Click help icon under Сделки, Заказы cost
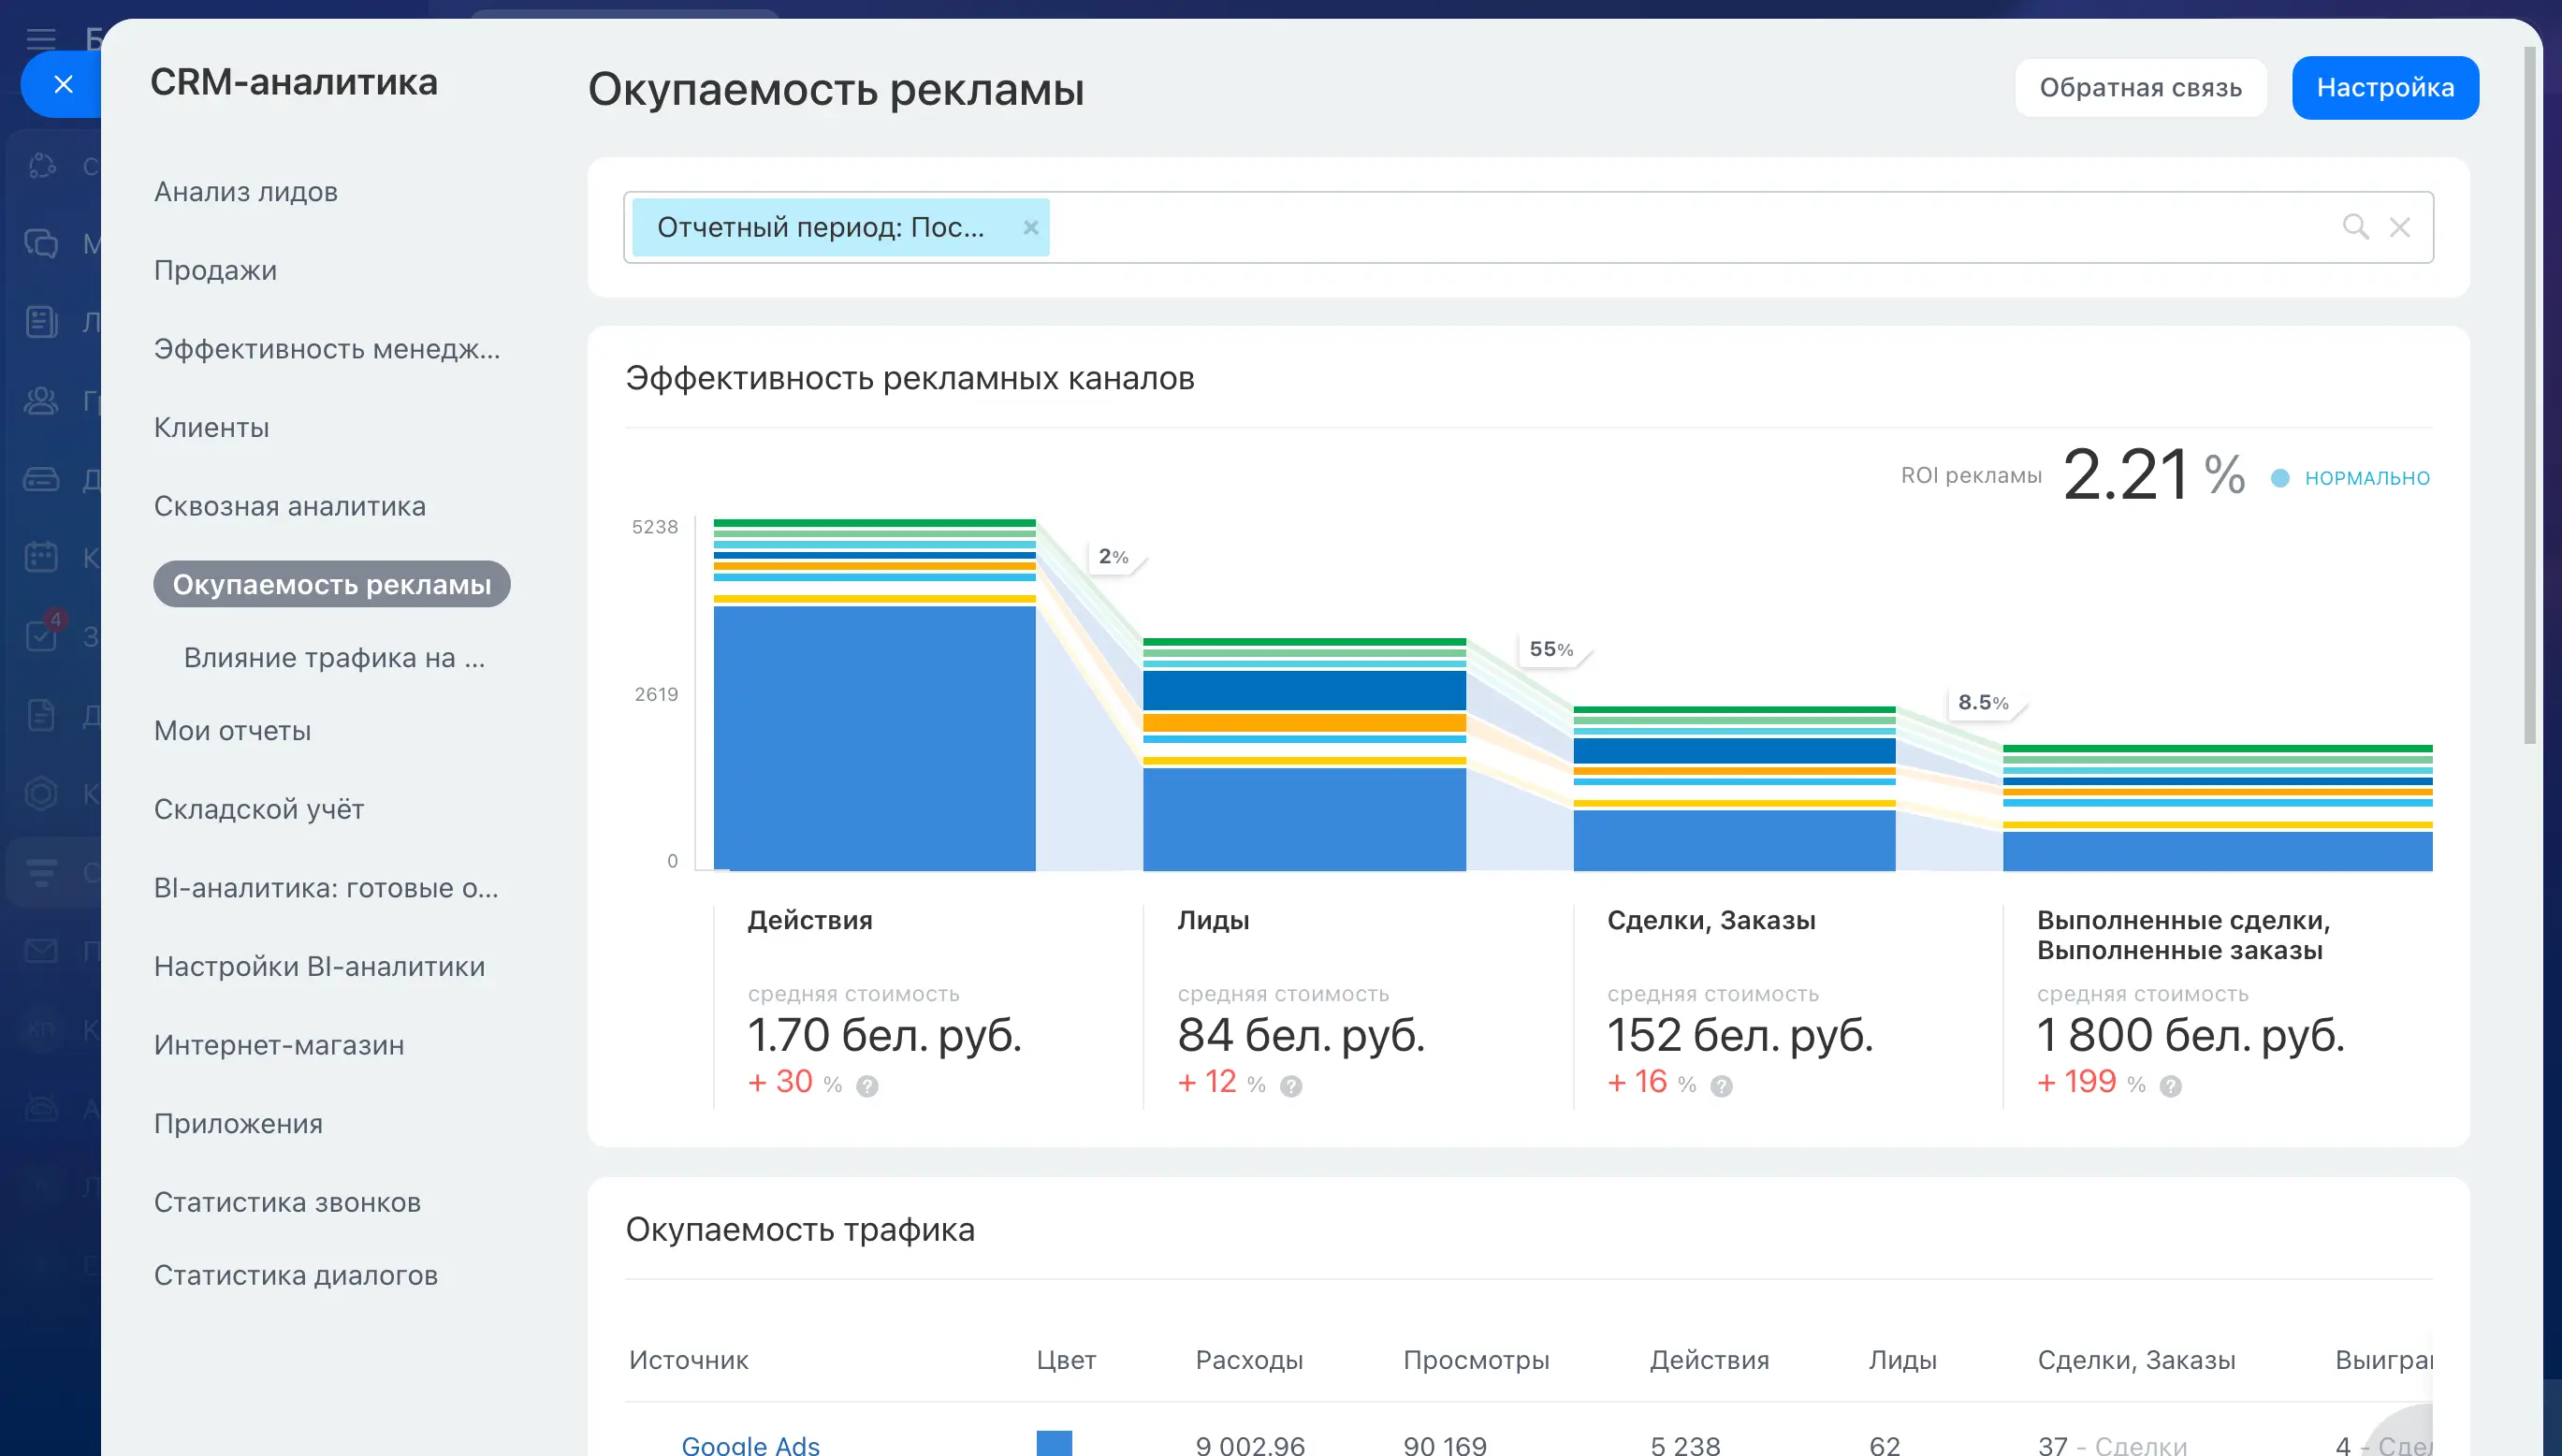The height and width of the screenshot is (1456, 2562). [x=1721, y=1085]
